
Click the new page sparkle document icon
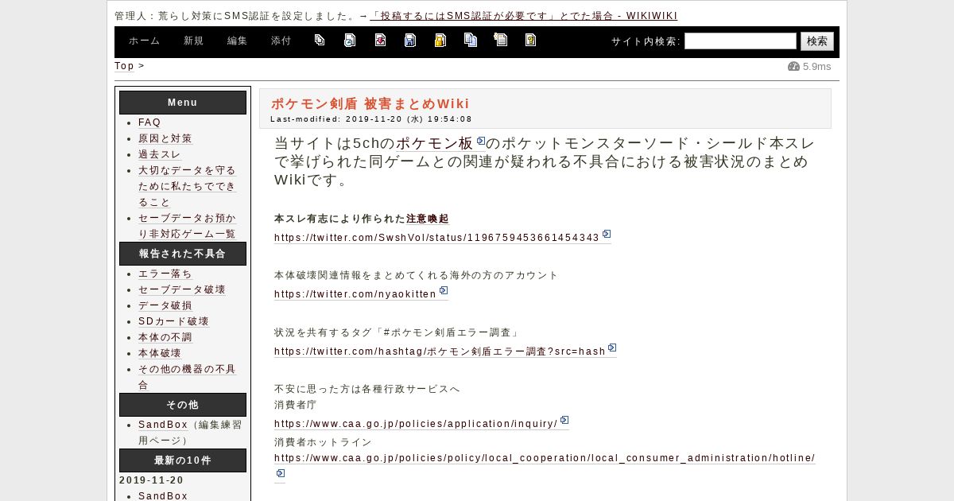500,40
